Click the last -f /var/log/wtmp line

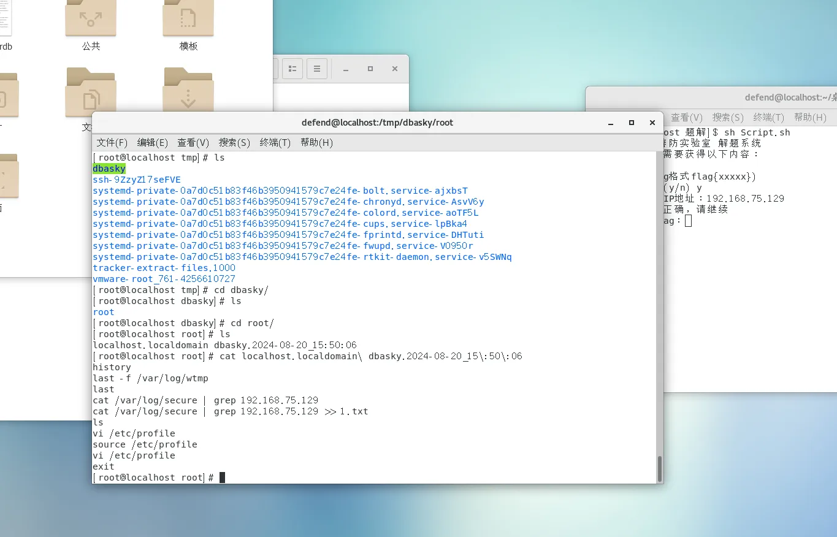click(x=150, y=378)
